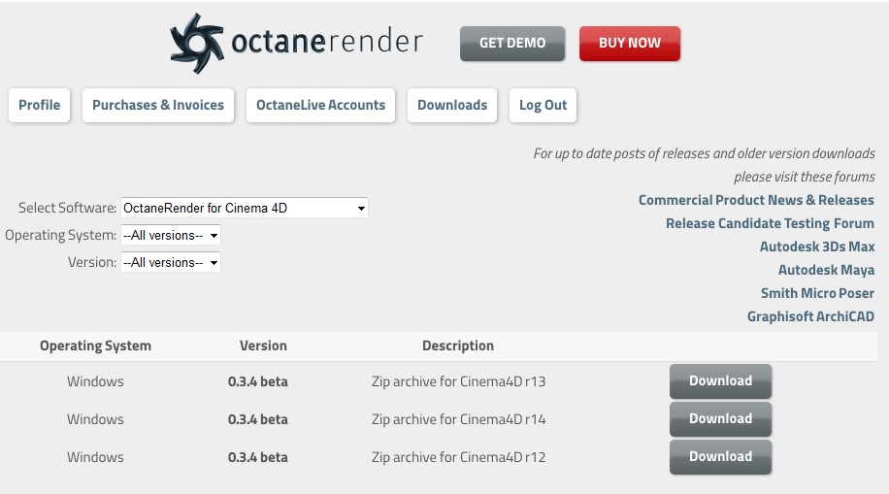This screenshot has height=494, width=889.
Task: Open Commercial Product News & Releases link
Action: 756,200
